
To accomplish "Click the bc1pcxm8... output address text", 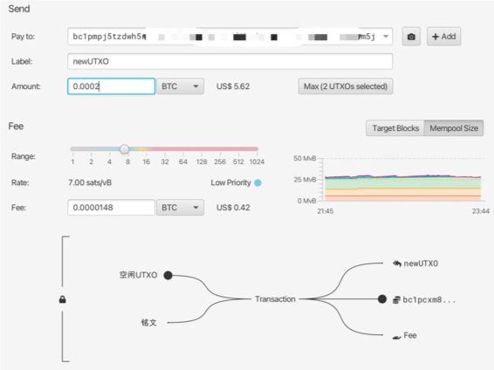I will pos(429,300).
